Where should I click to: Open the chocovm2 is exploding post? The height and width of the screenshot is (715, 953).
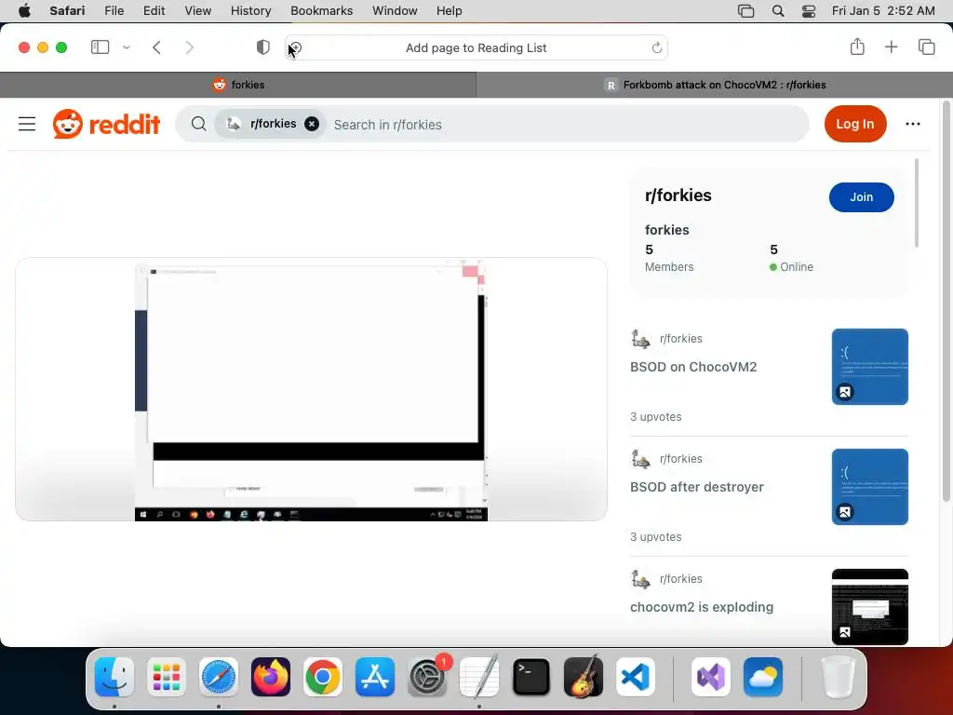coord(702,607)
